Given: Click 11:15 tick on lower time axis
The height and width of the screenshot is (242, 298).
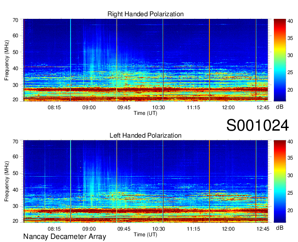Looking at the screenshot, I should 193,229.
